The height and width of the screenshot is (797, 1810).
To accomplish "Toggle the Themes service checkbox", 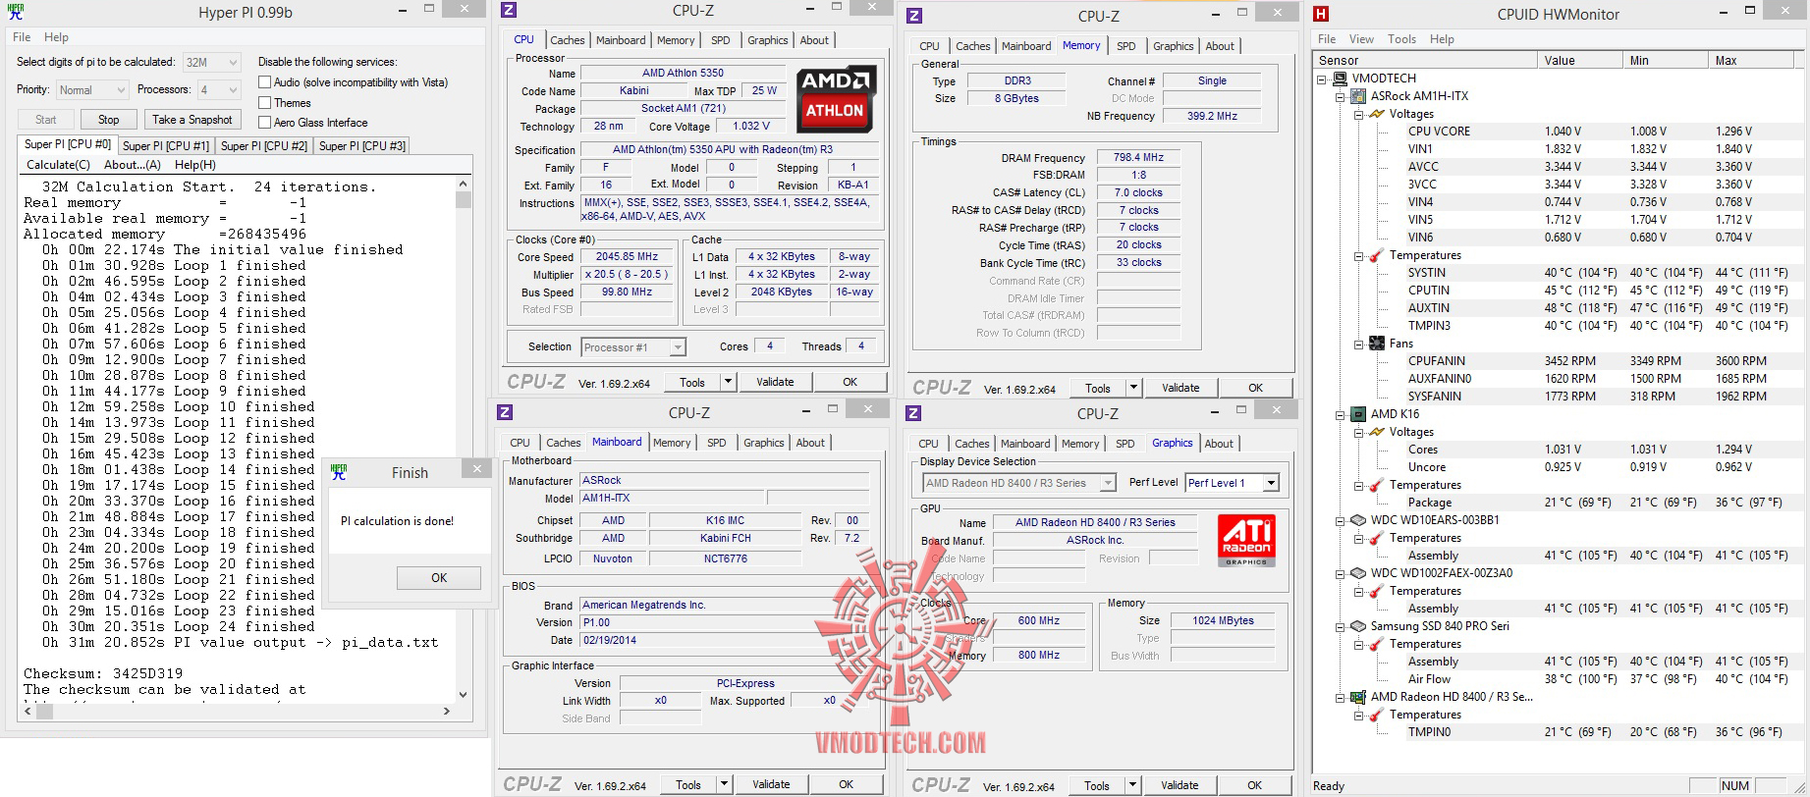I will click(264, 102).
